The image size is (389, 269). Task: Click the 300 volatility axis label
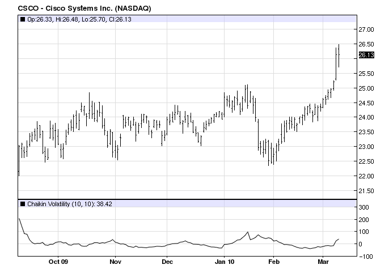363,208
